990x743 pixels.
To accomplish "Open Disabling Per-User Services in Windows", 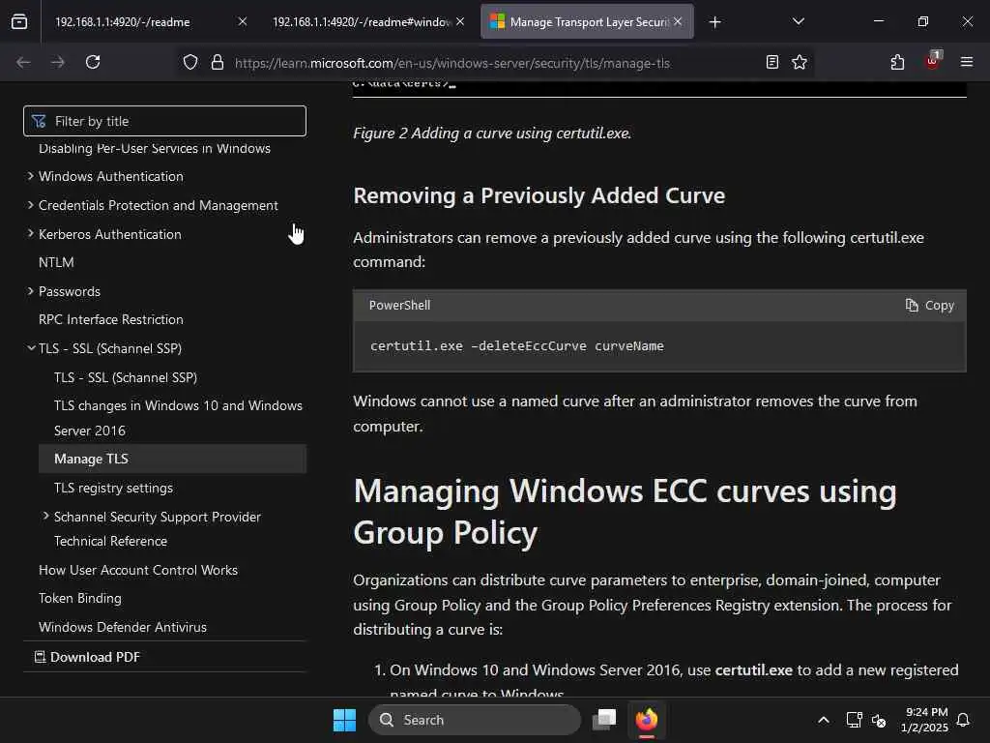I will [155, 148].
